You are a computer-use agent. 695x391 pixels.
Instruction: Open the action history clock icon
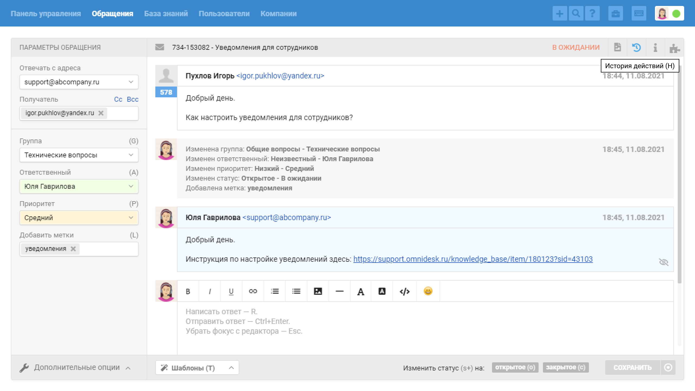coord(636,48)
